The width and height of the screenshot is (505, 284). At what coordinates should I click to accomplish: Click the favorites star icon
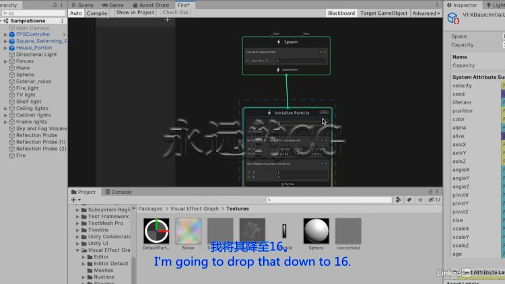point(420,200)
